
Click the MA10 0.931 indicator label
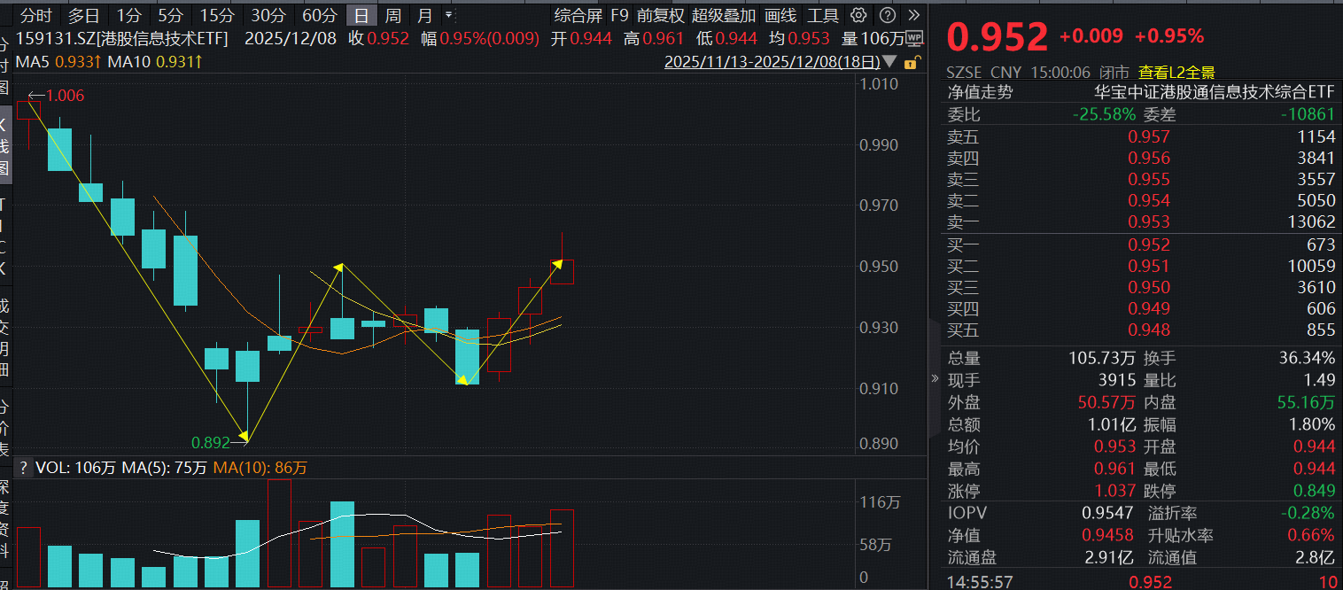(155, 61)
